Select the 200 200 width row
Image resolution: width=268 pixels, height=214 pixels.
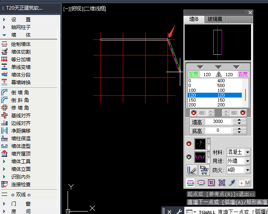click(x=215, y=105)
